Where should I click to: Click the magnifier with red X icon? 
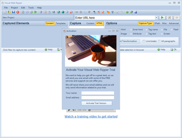pos(71,12)
